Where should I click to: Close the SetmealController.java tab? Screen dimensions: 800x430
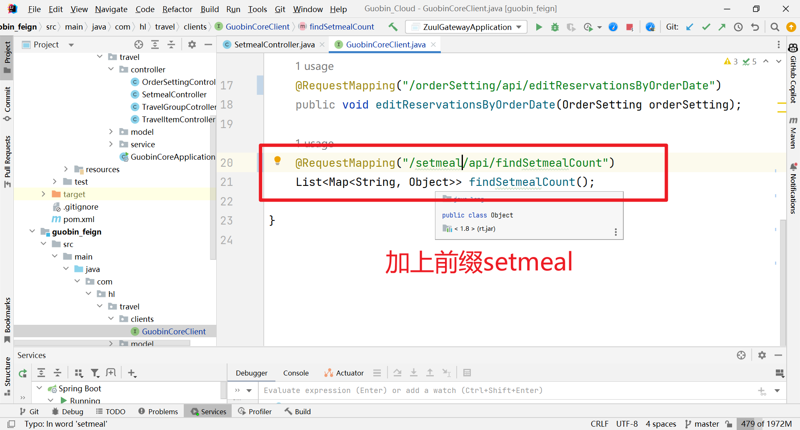point(322,44)
